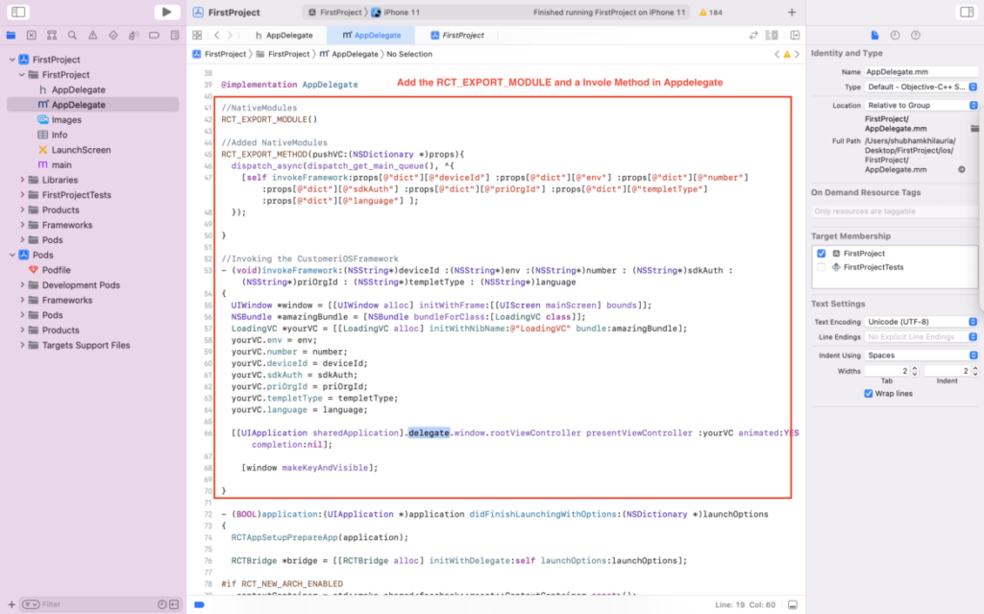Toggle the Wrap lines checkbox
Viewport: 984px width, 614px height.
tap(869, 394)
